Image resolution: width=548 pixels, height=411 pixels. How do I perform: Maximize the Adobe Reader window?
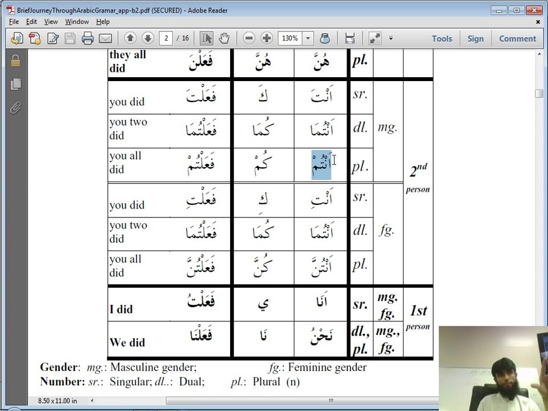tap(517, 10)
